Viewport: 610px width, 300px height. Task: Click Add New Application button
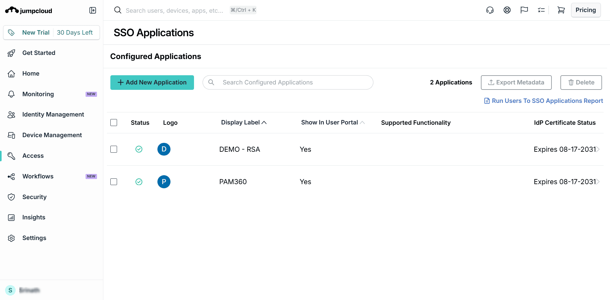[x=152, y=83]
